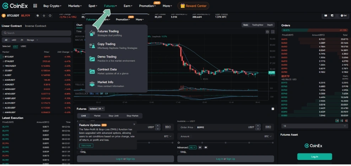This screenshot has height=166, width=351.
Task: Check TP/SL box beneath Feature Updates popup
Action: (x=78, y=152)
